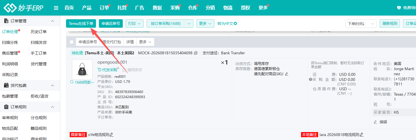Image resolution: width=416 pixels, height=140 pixels.
Task: Click the pencil icon next to 编辑
Action: [375, 122]
